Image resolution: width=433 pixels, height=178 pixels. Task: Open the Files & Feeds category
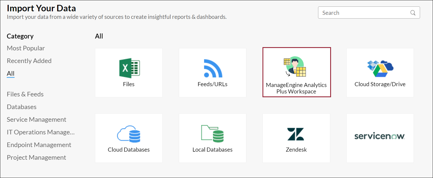point(25,94)
